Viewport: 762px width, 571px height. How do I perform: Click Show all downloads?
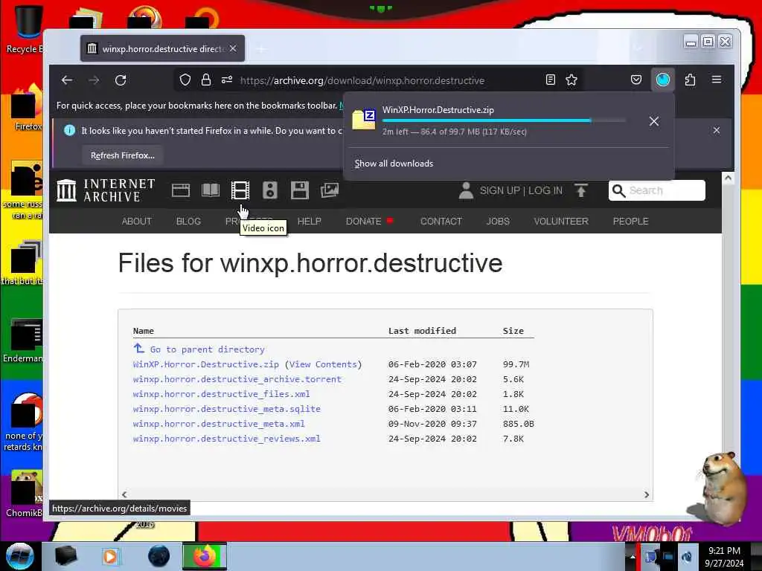[x=394, y=164]
